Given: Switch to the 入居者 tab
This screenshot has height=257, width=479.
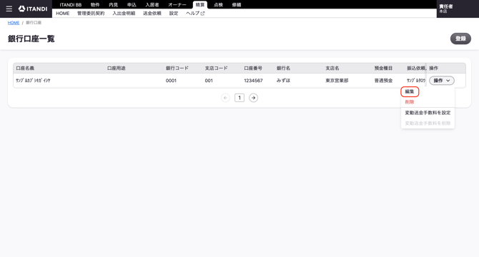Looking at the screenshot, I should pyautogui.click(x=152, y=5).
